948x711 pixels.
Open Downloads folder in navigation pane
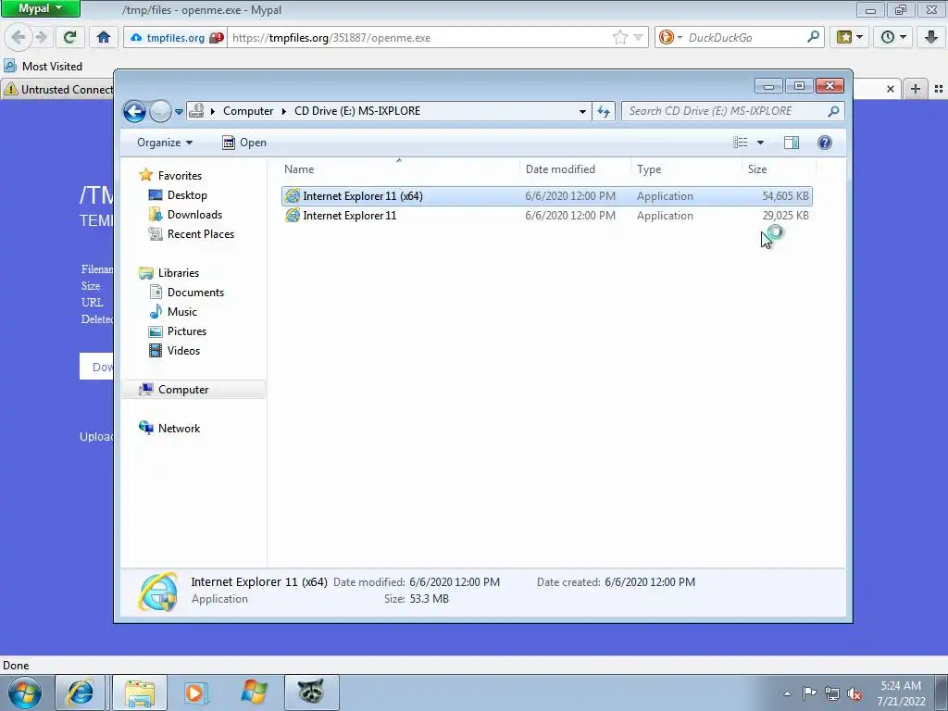(194, 215)
